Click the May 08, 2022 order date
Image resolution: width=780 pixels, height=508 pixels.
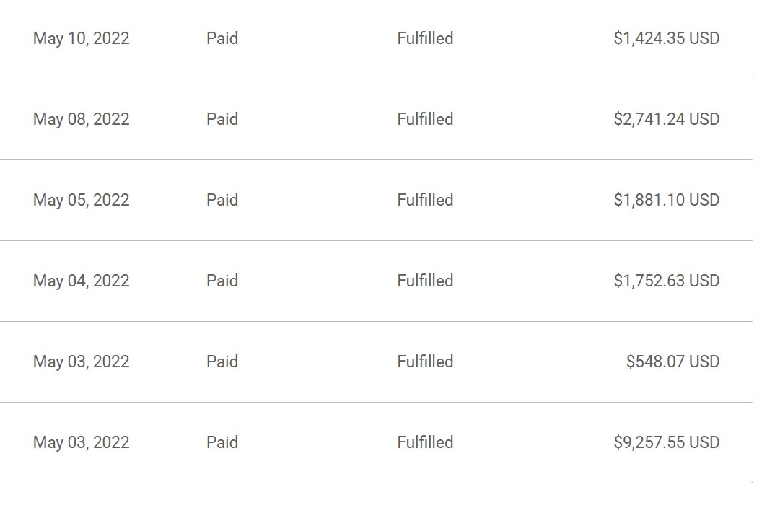coord(81,119)
